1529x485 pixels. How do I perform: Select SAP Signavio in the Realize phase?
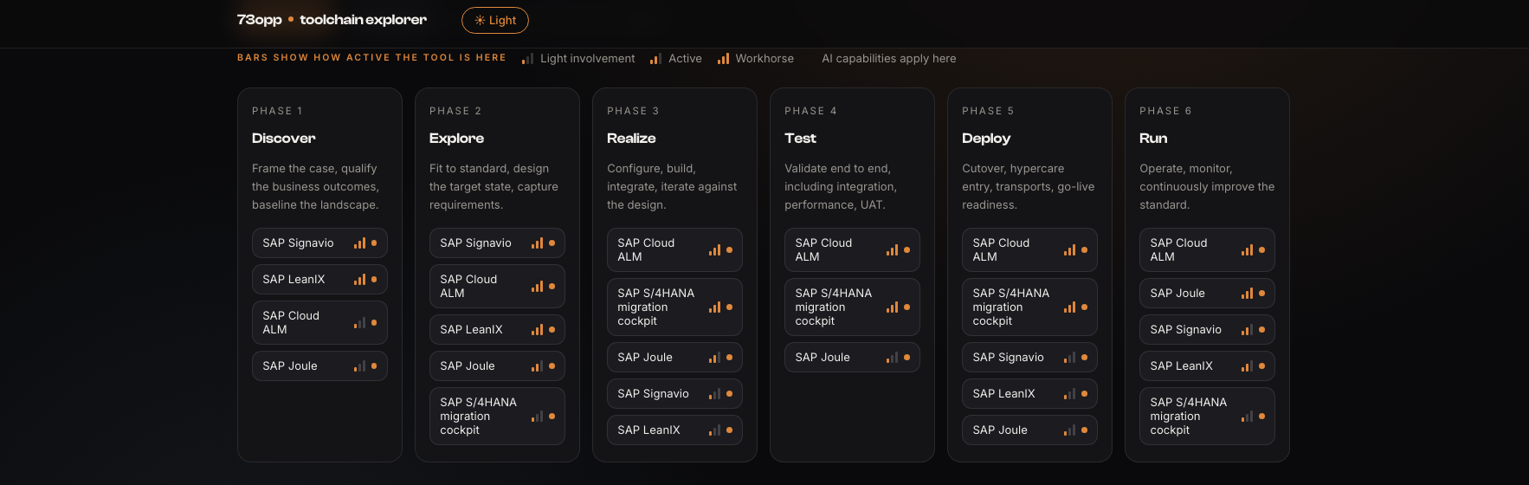click(x=674, y=394)
